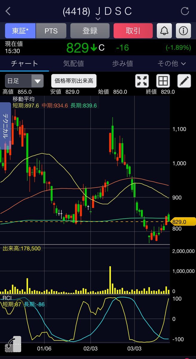Go back with the left arrow icon
The width and height of the screenshot is (196, 359).
click(x=8, y=11)
